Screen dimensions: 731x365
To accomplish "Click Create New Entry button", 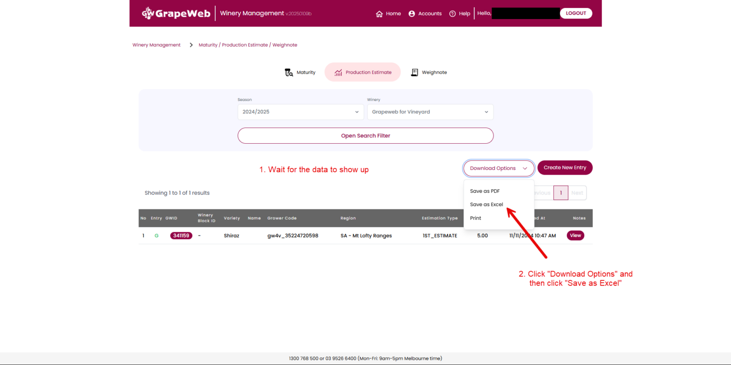I will [x=565, y=168].
